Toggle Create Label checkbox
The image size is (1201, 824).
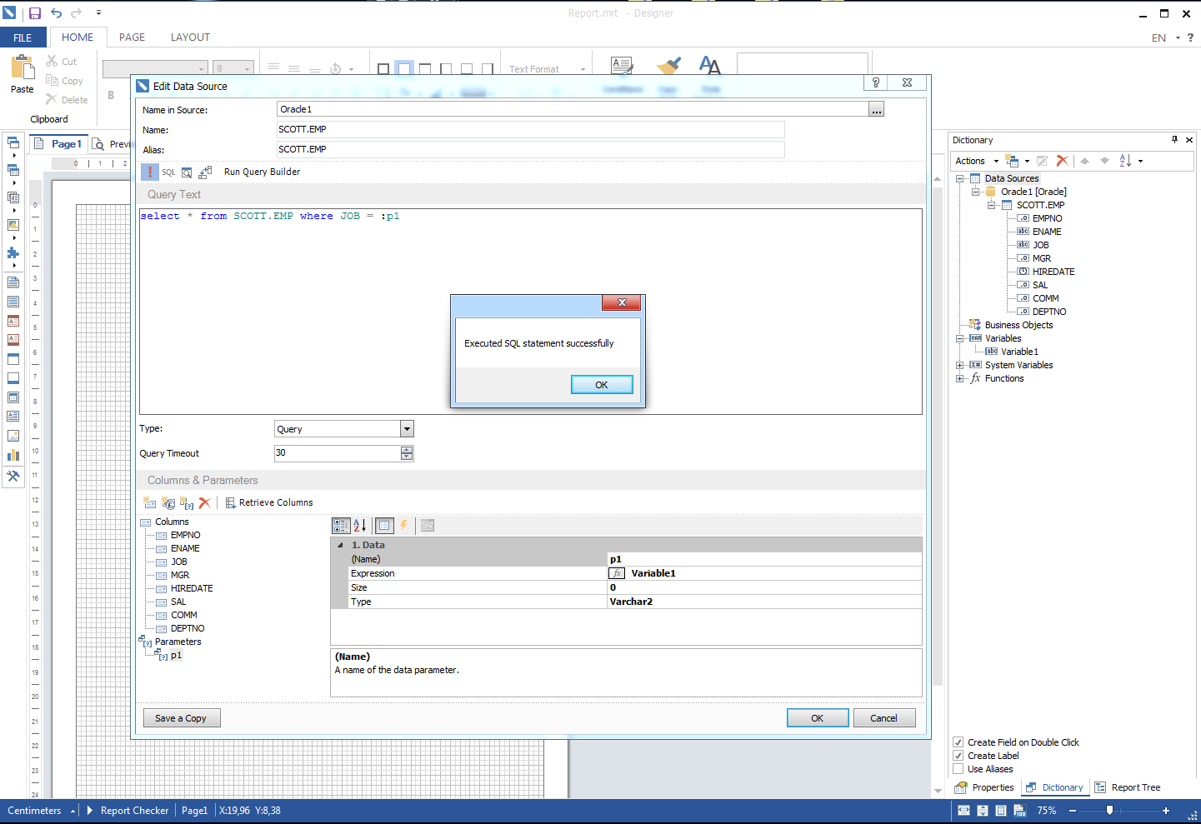pos(958,756)
